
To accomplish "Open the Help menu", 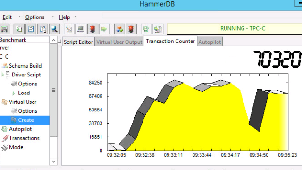I will coord(64,17).
